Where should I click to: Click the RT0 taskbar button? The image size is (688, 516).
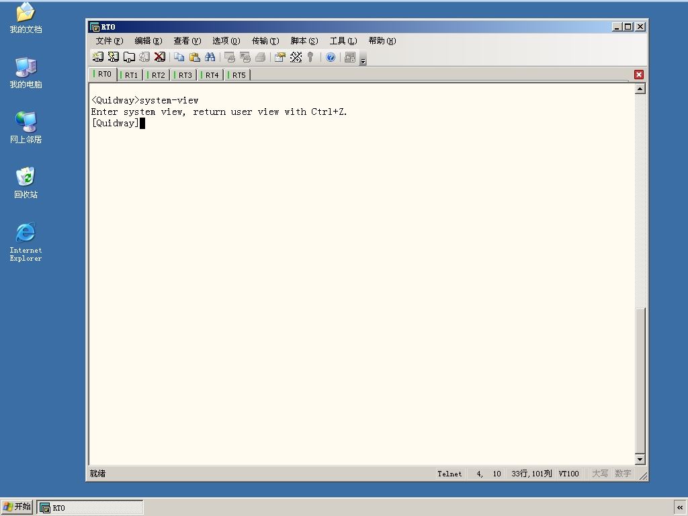tap(91, 508)
